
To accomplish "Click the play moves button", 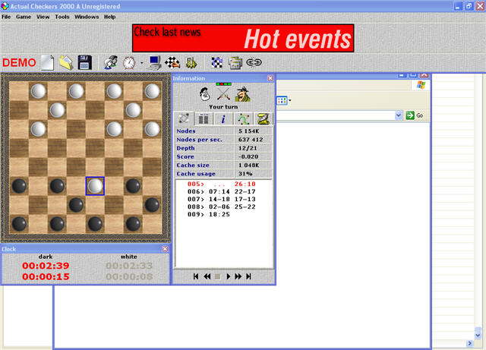I will [228, 276].
